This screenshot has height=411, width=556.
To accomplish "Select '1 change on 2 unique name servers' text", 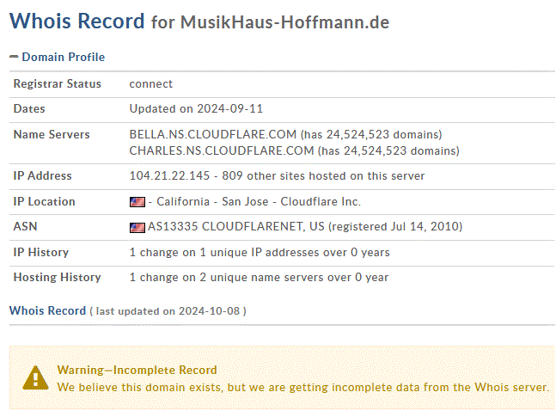I will tap(227, 277).
